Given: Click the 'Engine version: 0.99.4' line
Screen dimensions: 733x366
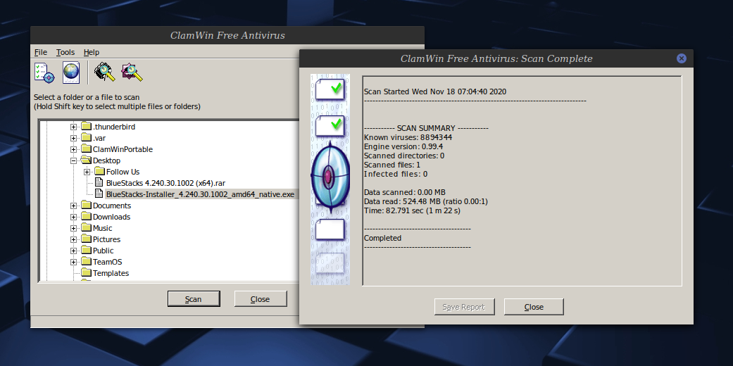Looking at the screenshot, I should point(403,147).
